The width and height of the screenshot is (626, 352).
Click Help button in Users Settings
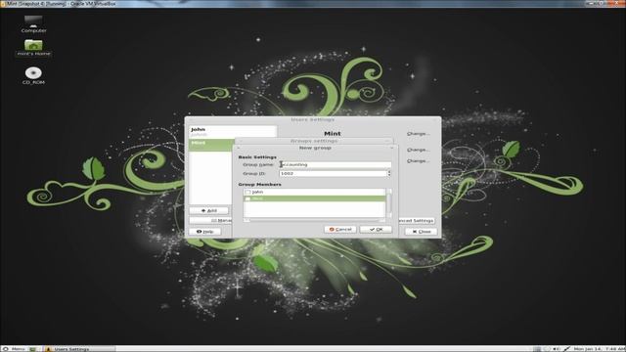(205, 232)
